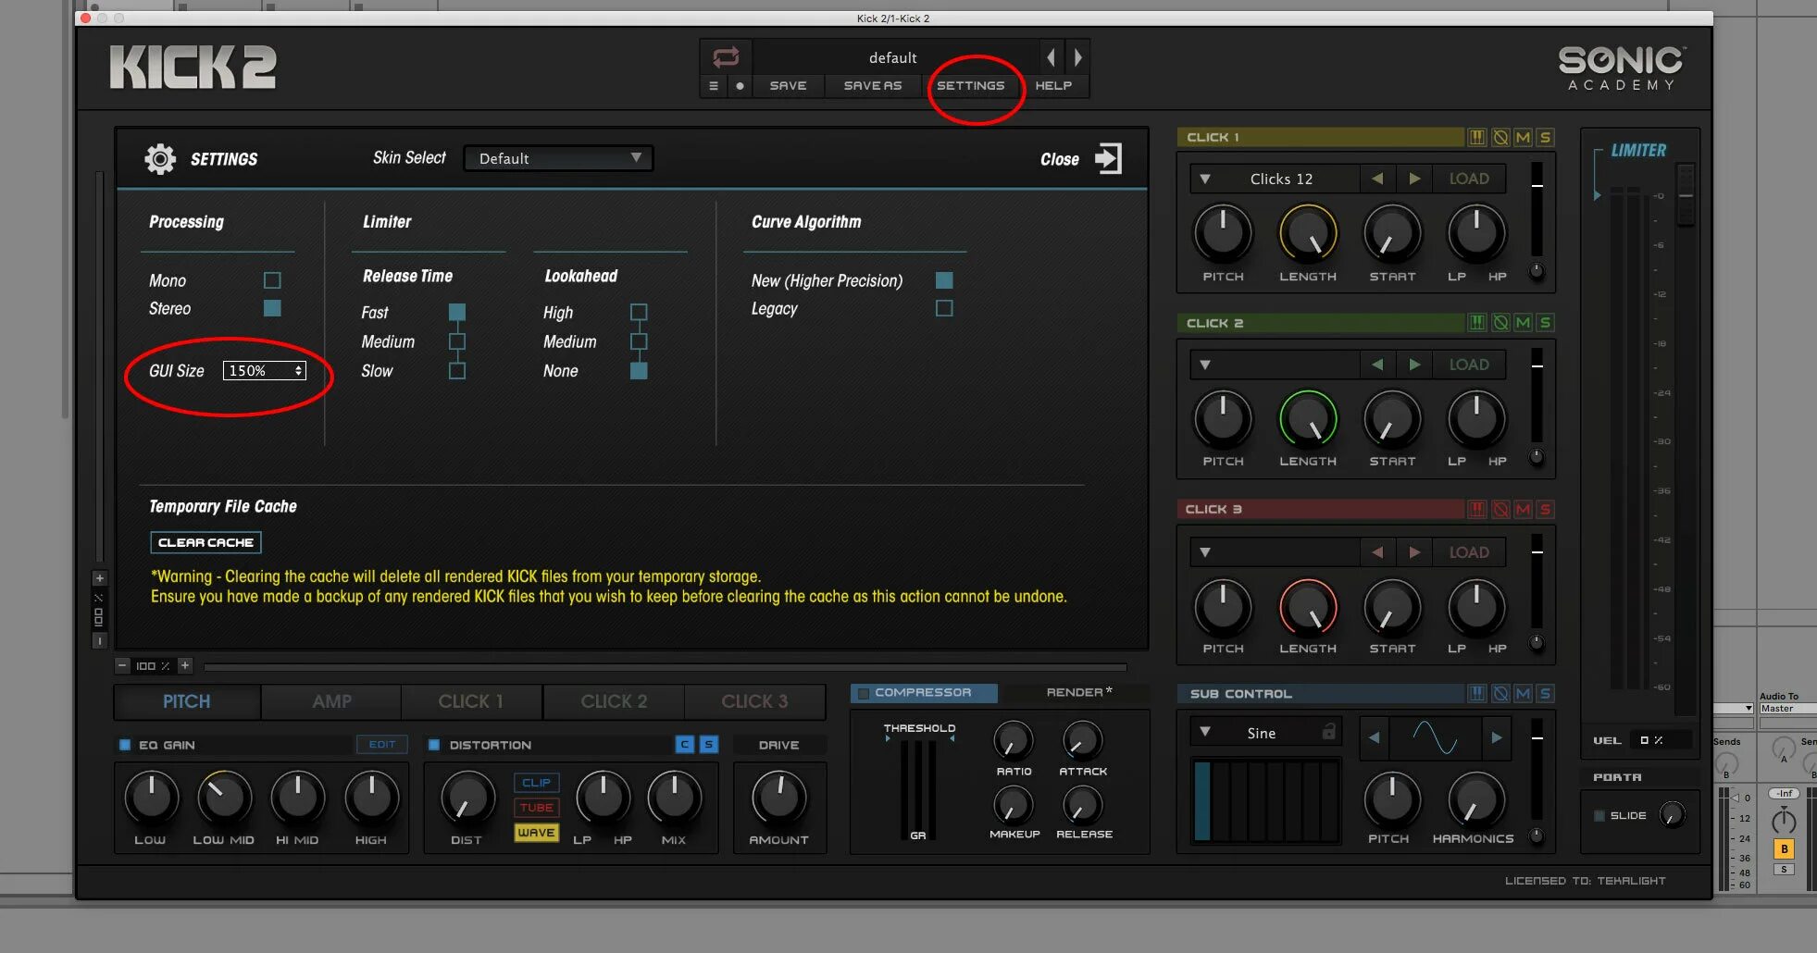Click the SAVE AS button
The width and height of the screenshot is (1817, 953).
[x=872, y=86]
